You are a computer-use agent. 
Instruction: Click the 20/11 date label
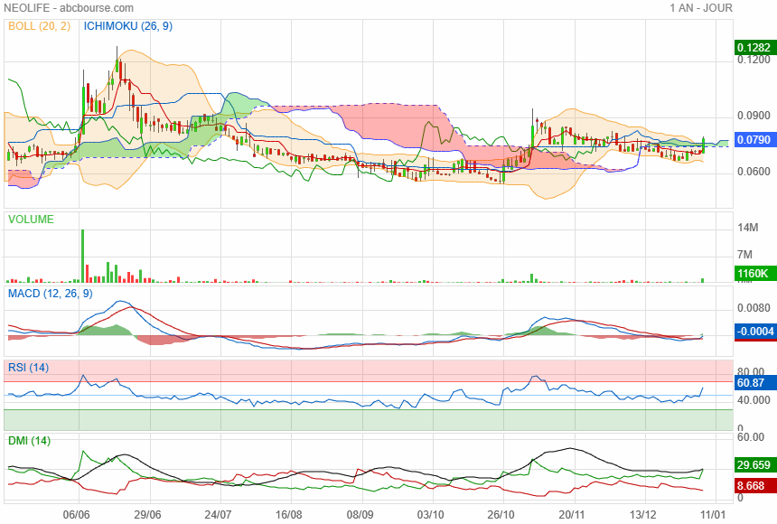pyautogui.click(x=572, y=515)
